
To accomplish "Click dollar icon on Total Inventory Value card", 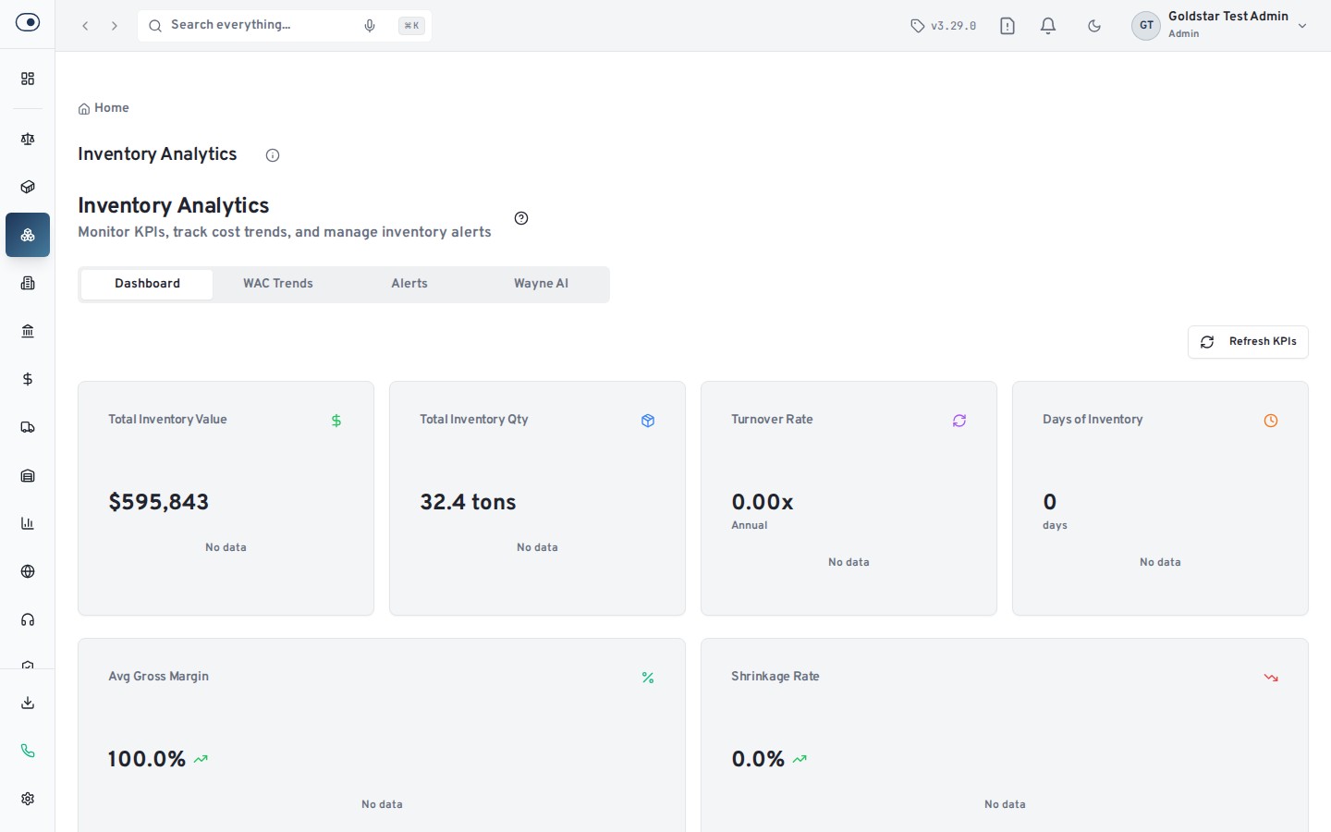I will pyautogui.click(x=336, y=421).
